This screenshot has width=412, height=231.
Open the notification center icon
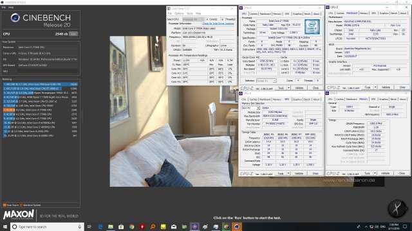coord(405,227)
